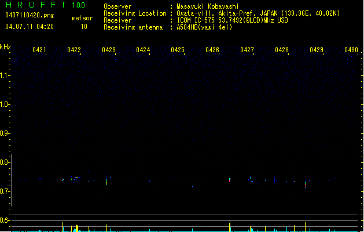Click the date stamp 04.07.11 04:20

point(30,27)
